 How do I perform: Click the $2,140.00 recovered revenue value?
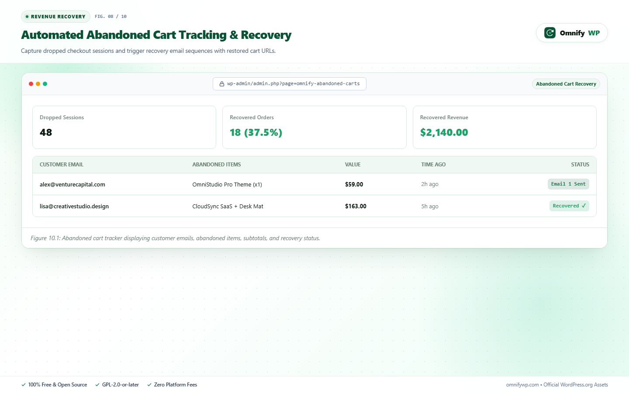(444, 132)
